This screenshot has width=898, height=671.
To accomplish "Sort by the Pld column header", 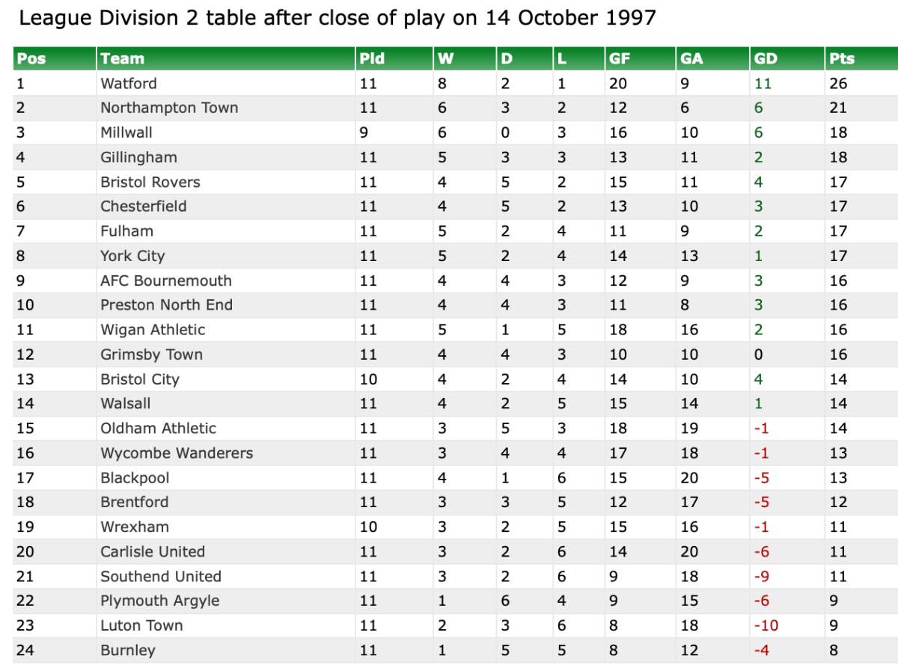I will (x=372, y=58).
